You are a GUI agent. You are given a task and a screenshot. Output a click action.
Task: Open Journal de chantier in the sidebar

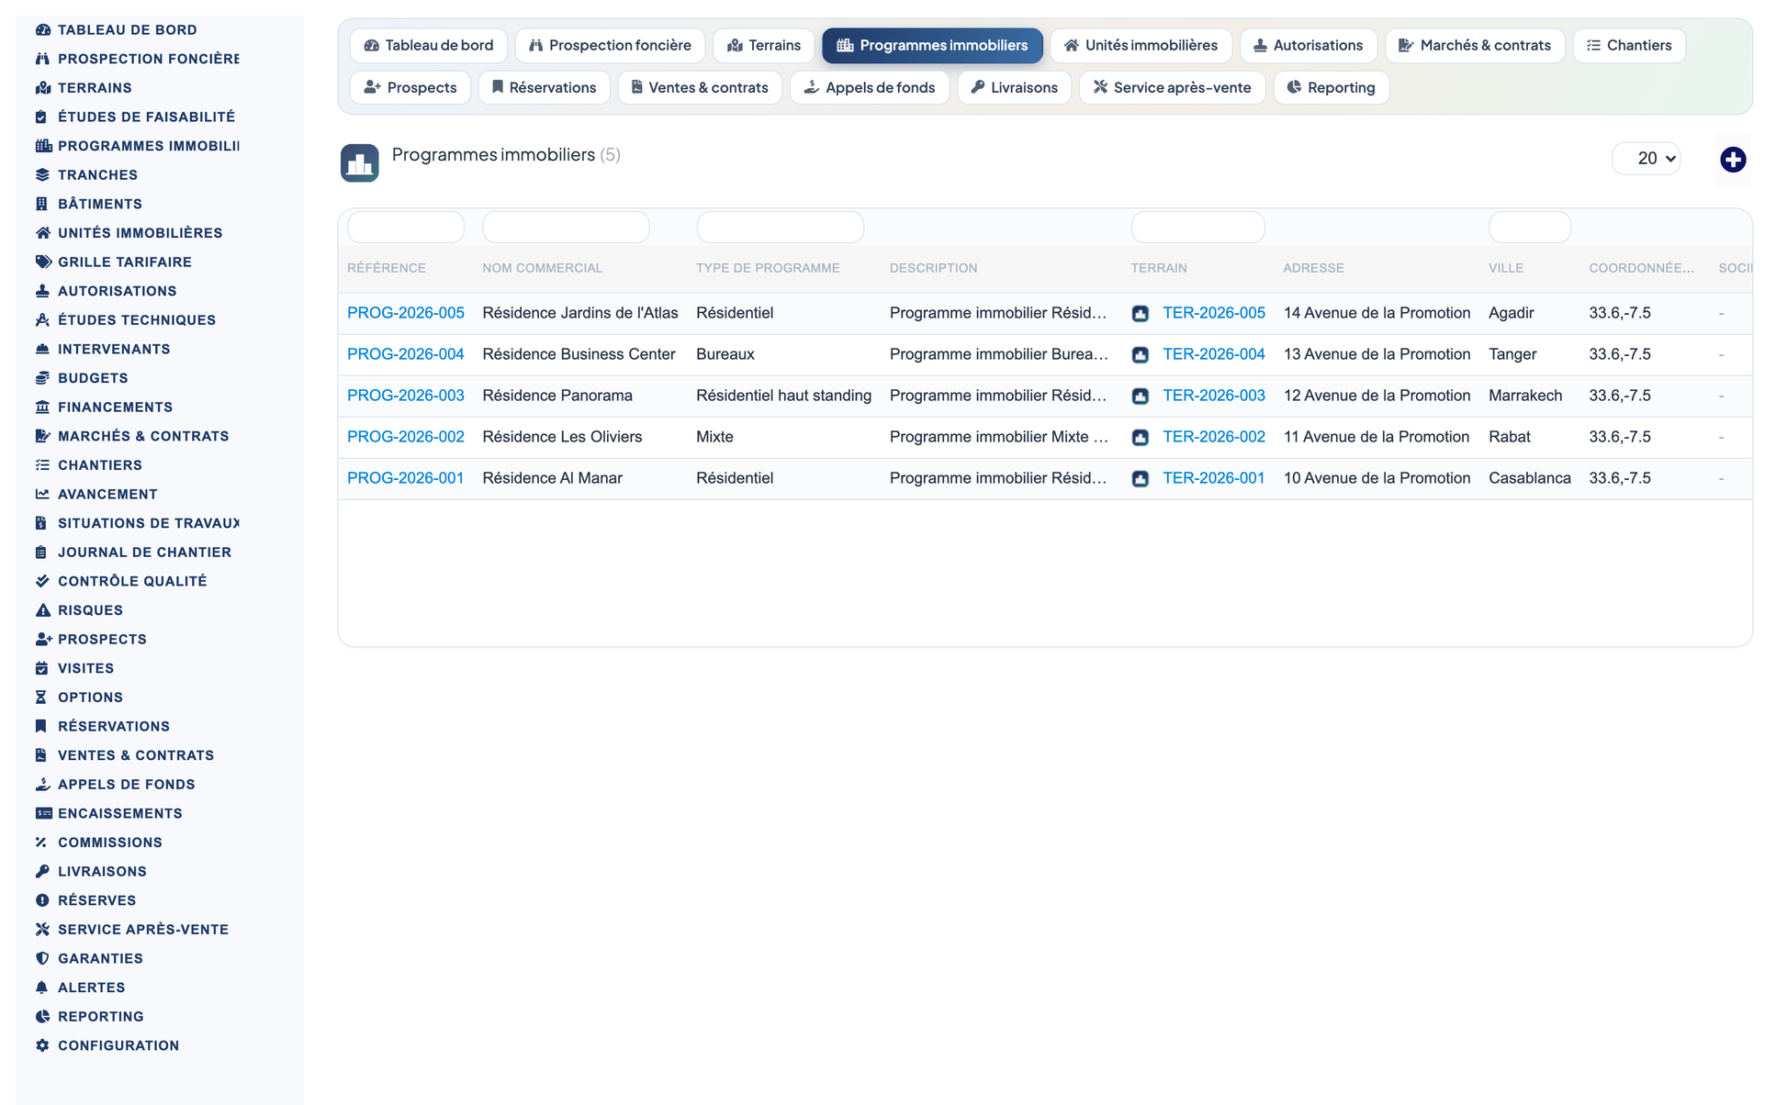144,552
